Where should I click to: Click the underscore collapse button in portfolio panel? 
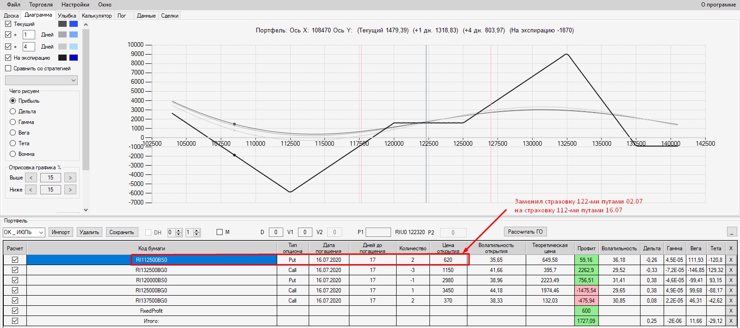(732, 232)
